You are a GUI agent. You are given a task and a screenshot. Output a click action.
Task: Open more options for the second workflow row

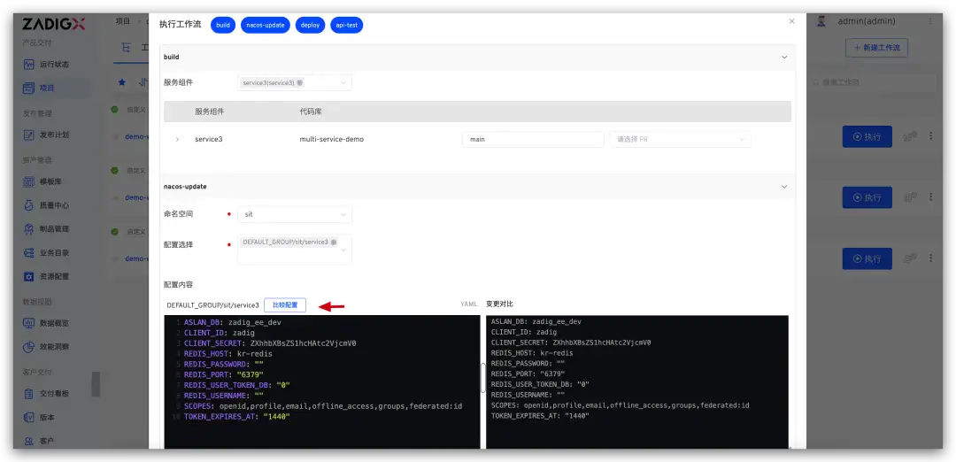pos(930,196)
